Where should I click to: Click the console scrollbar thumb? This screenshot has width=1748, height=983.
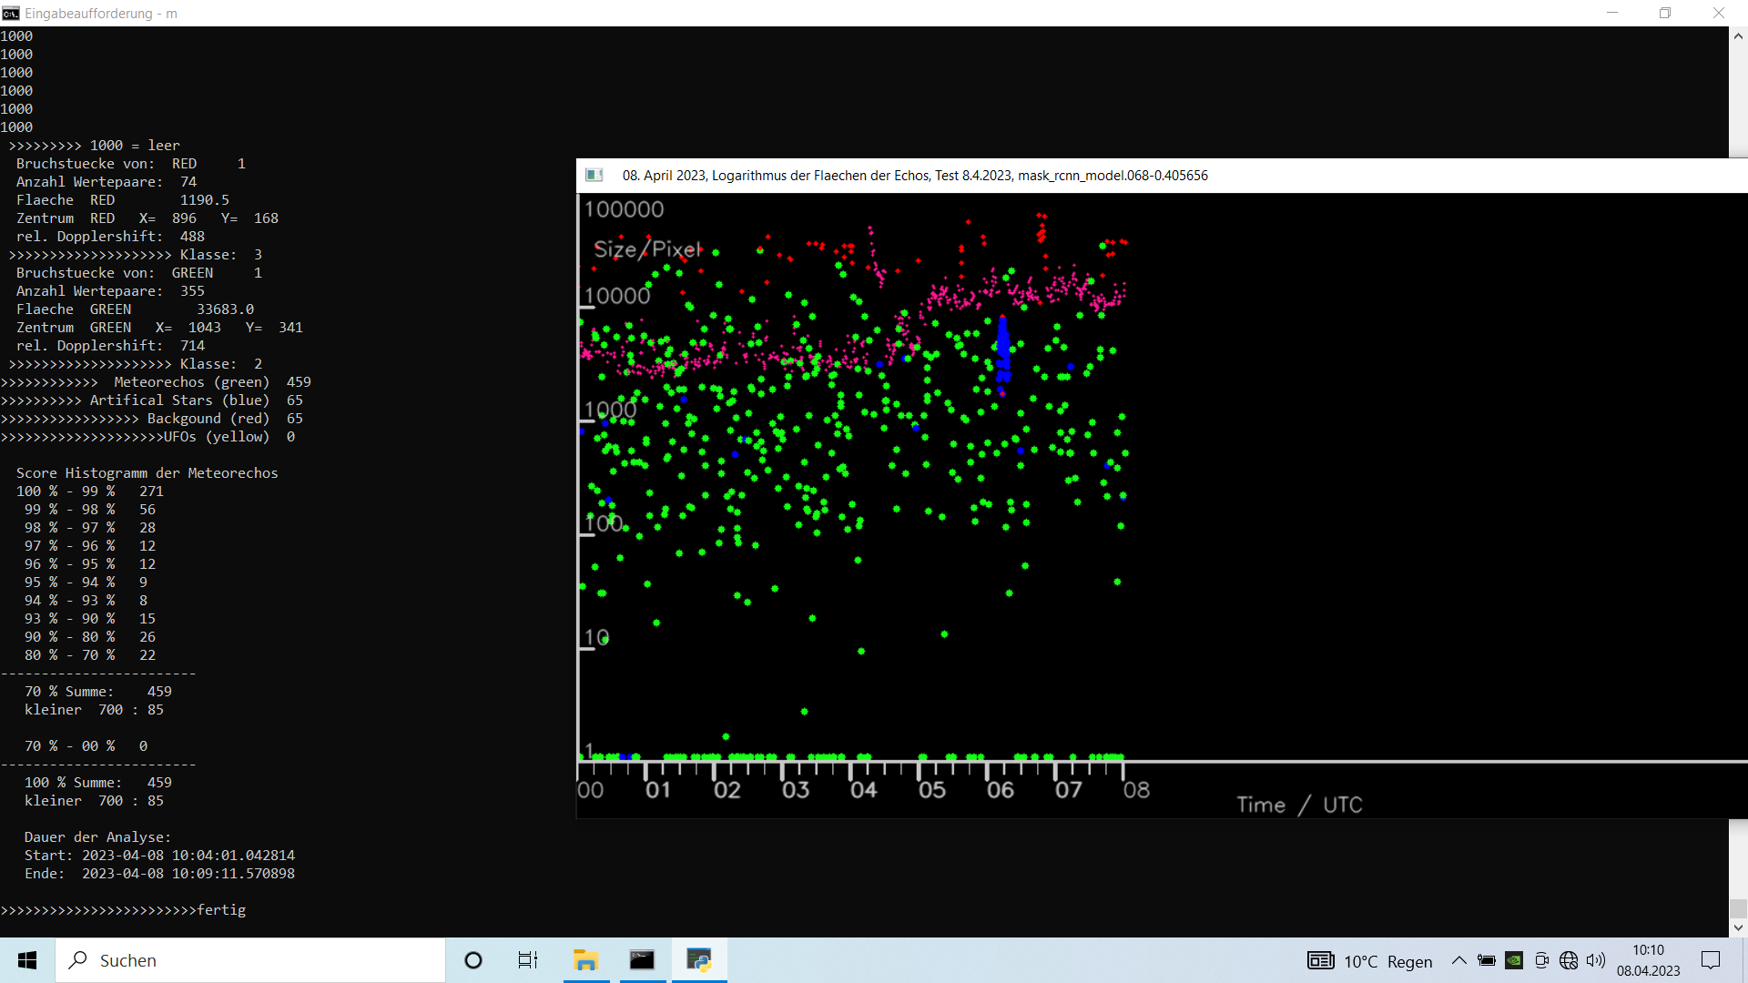(x=1738, y=908)
